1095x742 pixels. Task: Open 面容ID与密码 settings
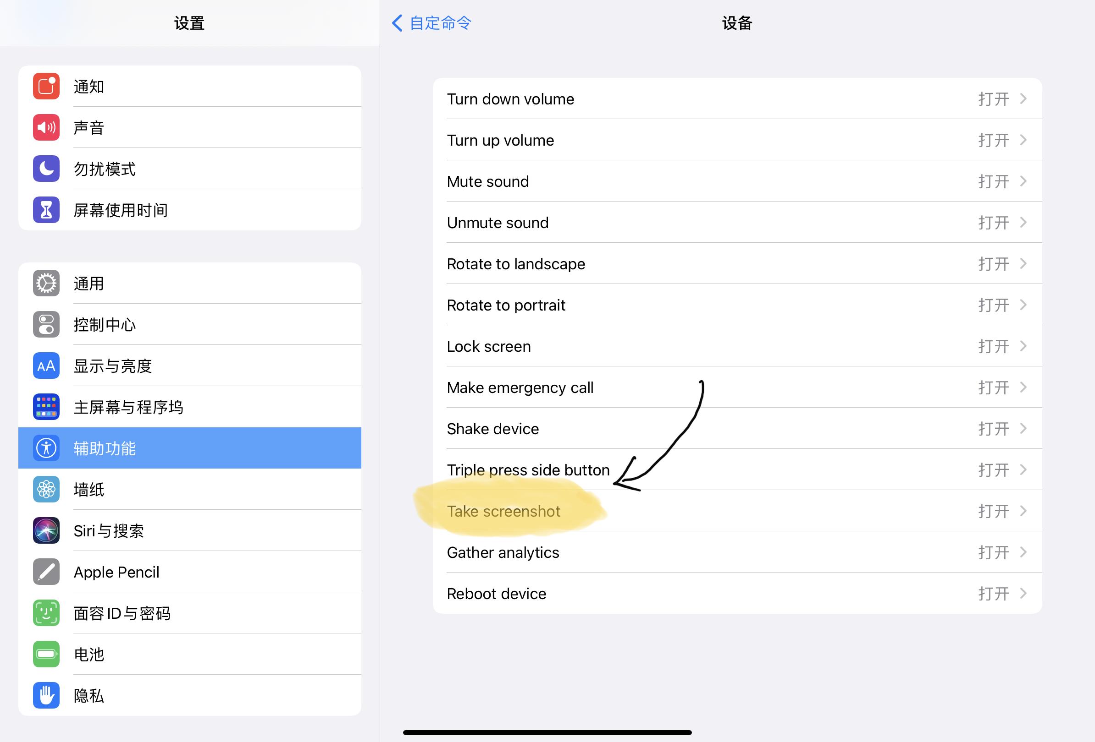pyautogui.click(x=189, y=614)
